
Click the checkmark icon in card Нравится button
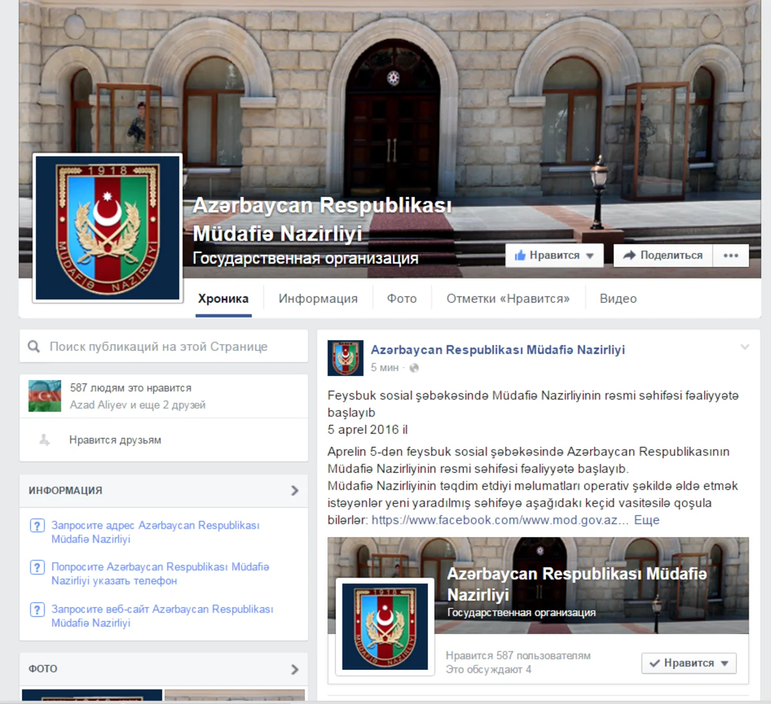point(655,663)
